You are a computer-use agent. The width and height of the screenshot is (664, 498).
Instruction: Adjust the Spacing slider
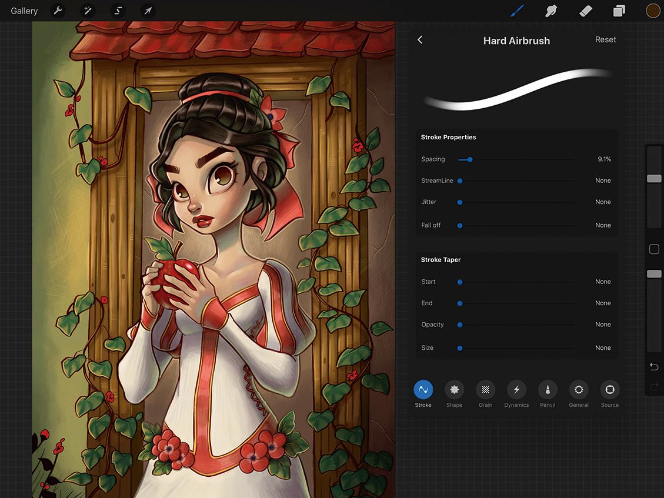(x=516, y=160)
